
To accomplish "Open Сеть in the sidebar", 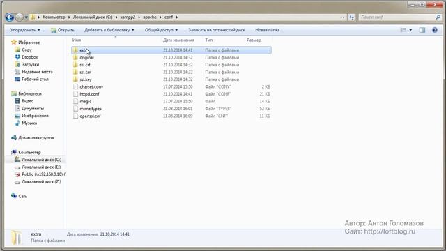I will coord(23,197).
